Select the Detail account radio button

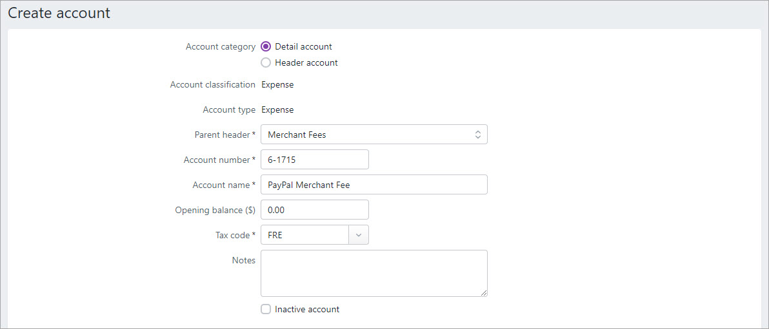pyautogui.click(x=266, y=46)
